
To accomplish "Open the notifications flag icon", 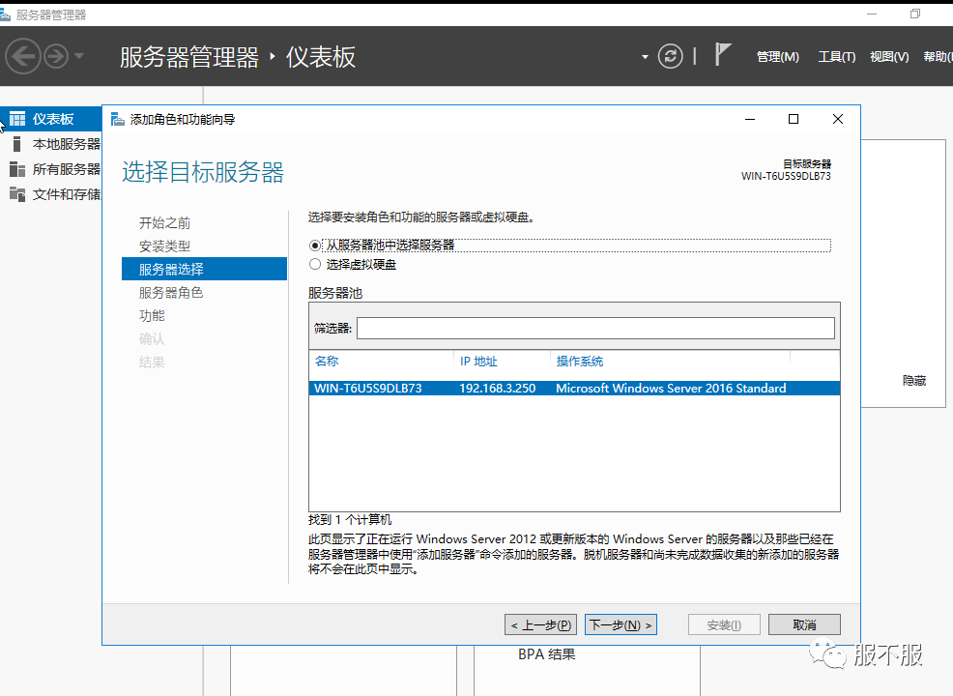I will point(722,55).
